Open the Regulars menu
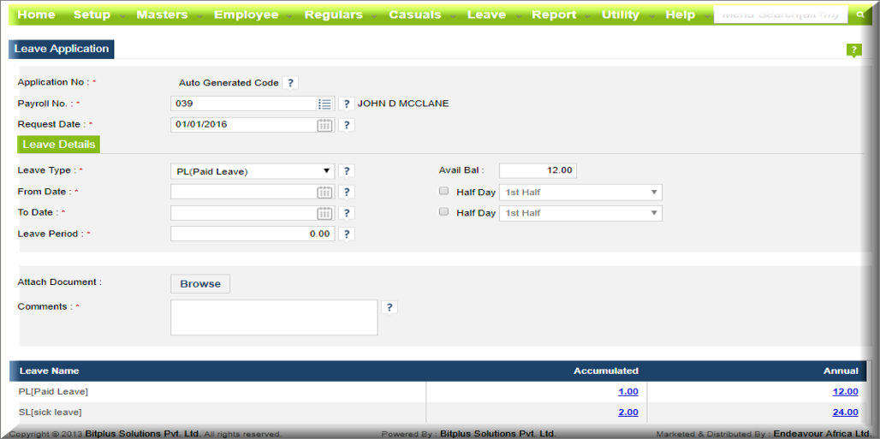Image resolution: width=880 pixels, height=439 pixels. [x=333, y=15]
